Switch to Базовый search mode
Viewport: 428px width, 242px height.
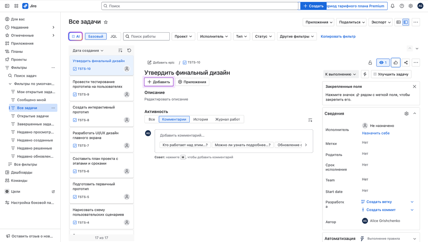[96, 36]
